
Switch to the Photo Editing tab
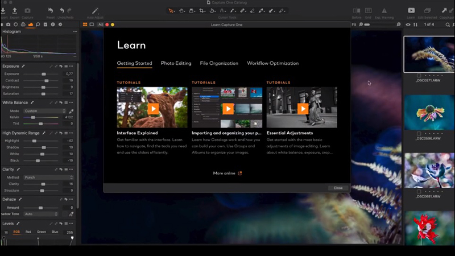click(176, 63)
